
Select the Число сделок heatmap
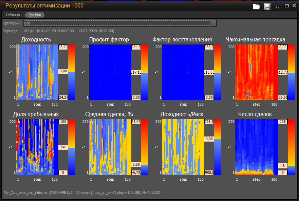tap(256, 147)
